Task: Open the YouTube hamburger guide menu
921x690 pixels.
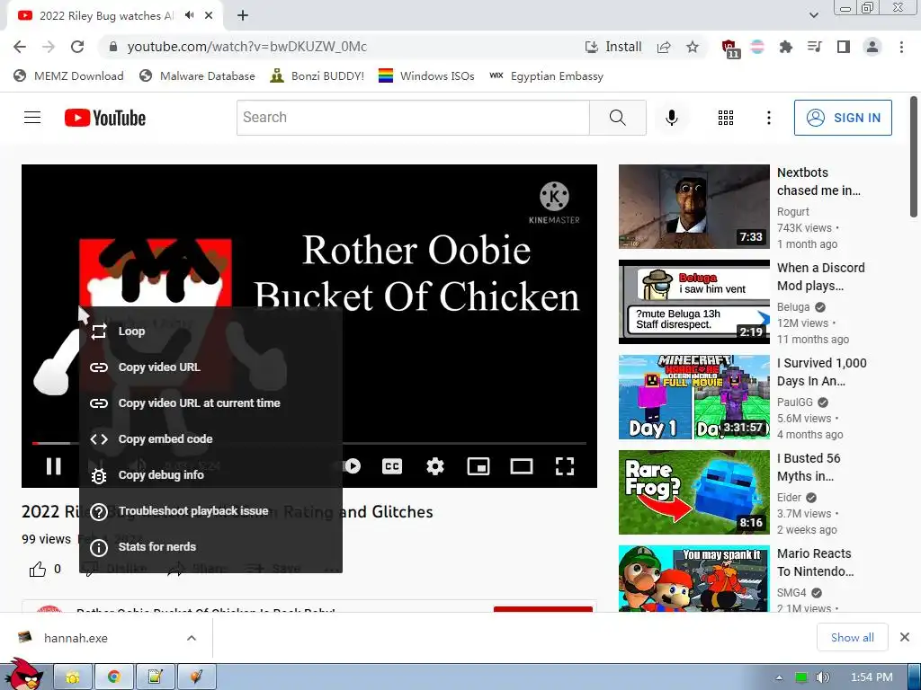Action: pyautogui.click(x=32, y=118)
